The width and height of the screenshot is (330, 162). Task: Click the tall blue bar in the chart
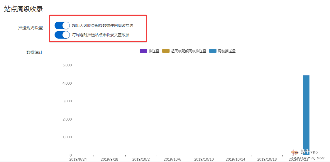coord(306,114)
